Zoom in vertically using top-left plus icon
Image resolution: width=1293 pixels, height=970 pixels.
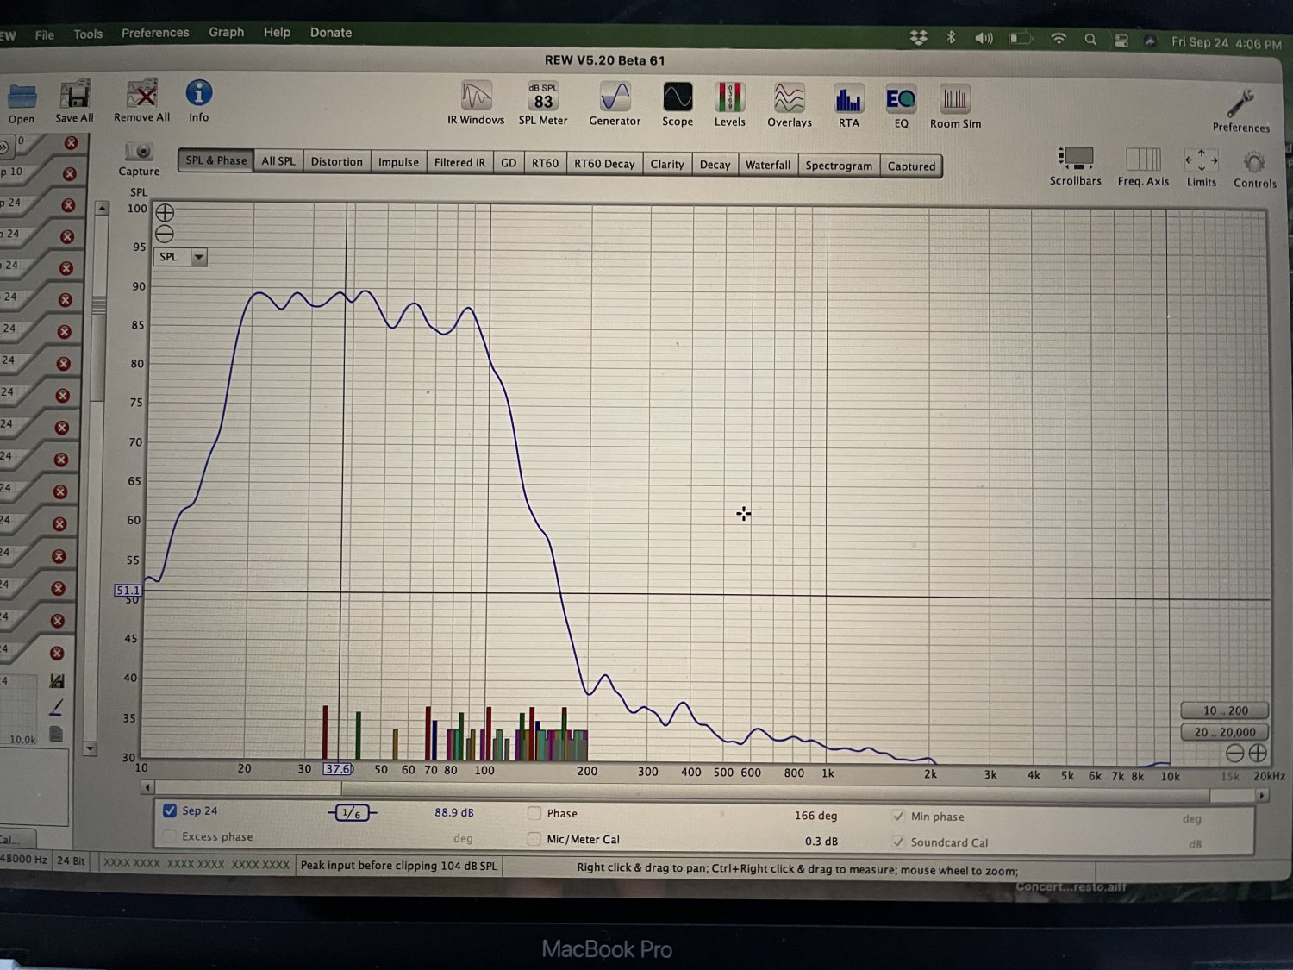(x=165, y=212)
